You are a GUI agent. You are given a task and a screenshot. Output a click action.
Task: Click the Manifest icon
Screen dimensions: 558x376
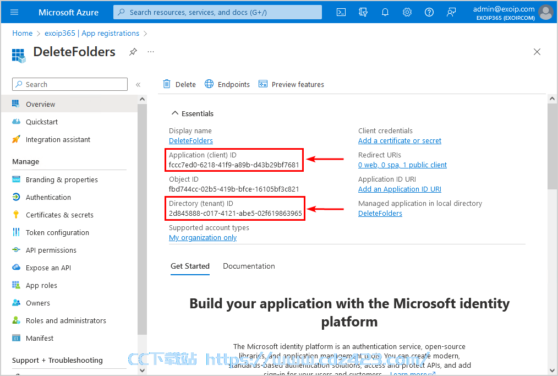pyautogui.click(x=16, y=338)
